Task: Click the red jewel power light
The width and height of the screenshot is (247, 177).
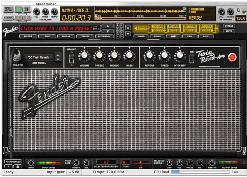Action: coord(232,57)
